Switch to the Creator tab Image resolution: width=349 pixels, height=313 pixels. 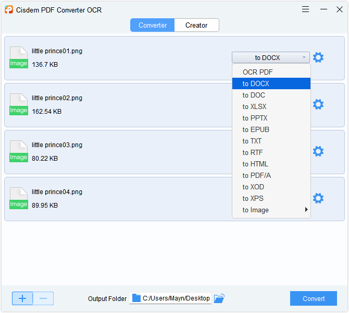196,25
